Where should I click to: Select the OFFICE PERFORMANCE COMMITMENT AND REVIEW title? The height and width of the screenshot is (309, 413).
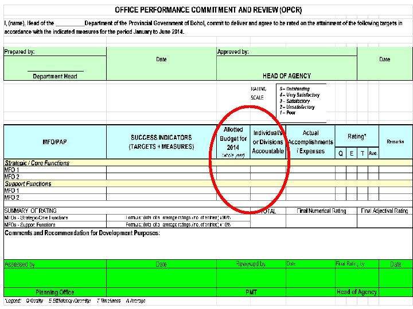pyautogui.click(x=208, y=10)
